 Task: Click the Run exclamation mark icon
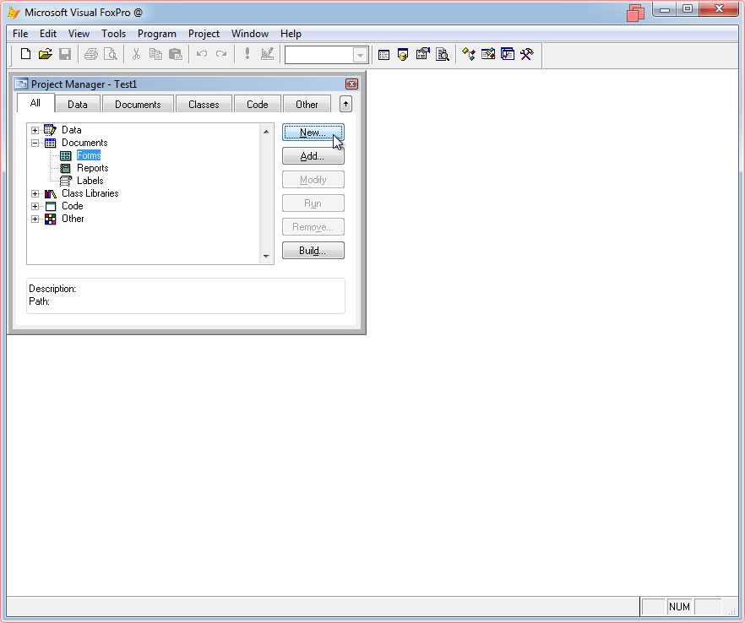pyautogui.click(x=247, y=54)
